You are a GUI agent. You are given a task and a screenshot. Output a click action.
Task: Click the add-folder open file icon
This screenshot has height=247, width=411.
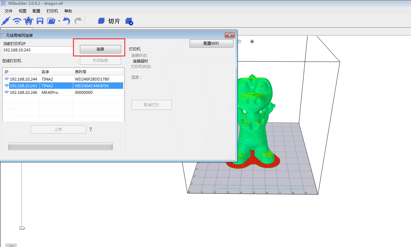coord(51,21)
